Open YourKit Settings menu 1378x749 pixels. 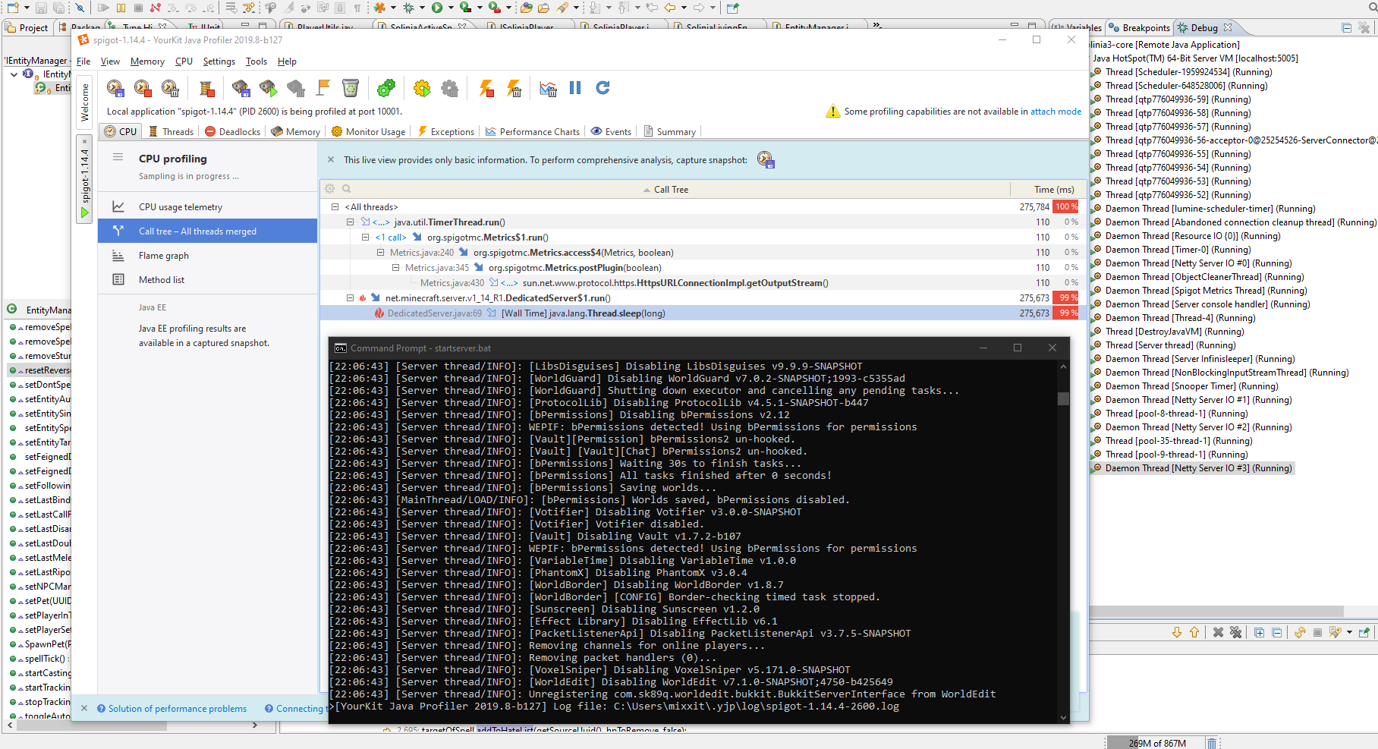(219, 61)
